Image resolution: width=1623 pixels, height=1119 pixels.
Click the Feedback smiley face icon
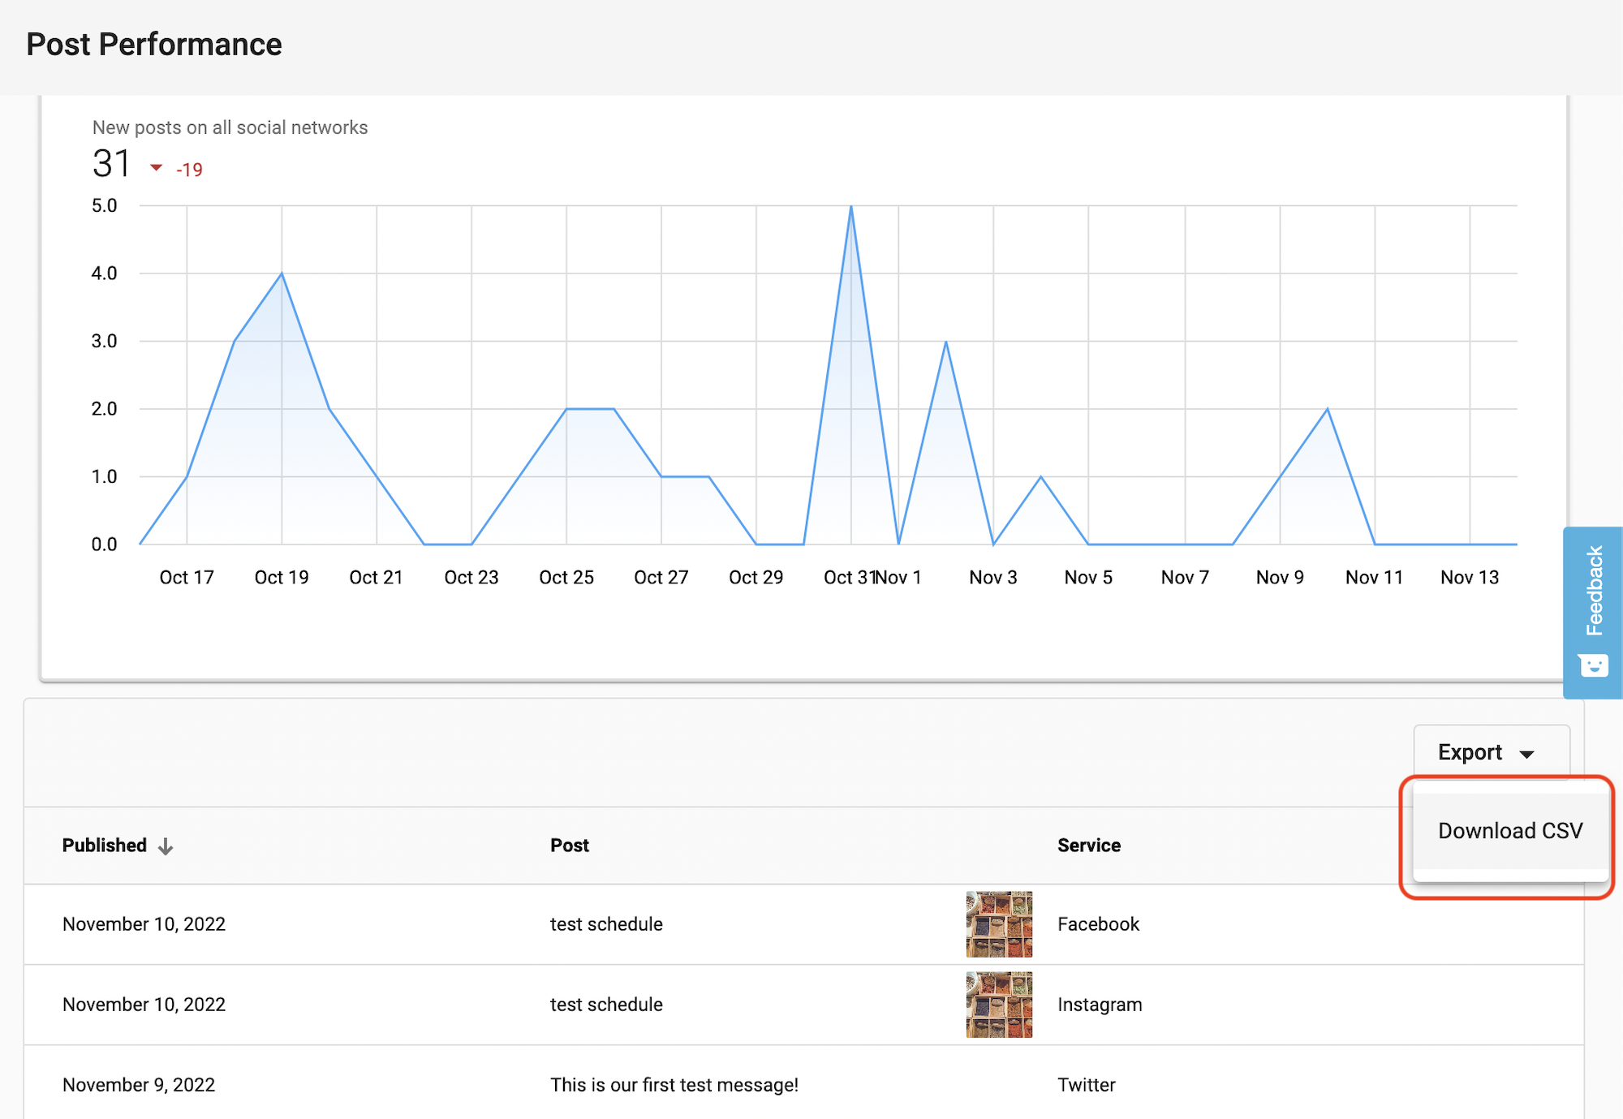tap(1593, 665)
